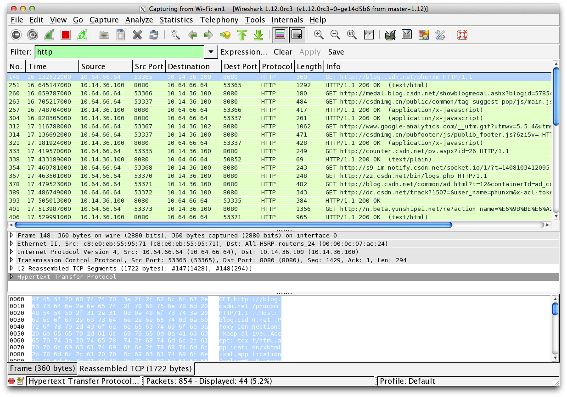Select packet 338 text/plain response row
This screenshot has height=397, width=567.
pyautogui.click(x=279, y=159)
